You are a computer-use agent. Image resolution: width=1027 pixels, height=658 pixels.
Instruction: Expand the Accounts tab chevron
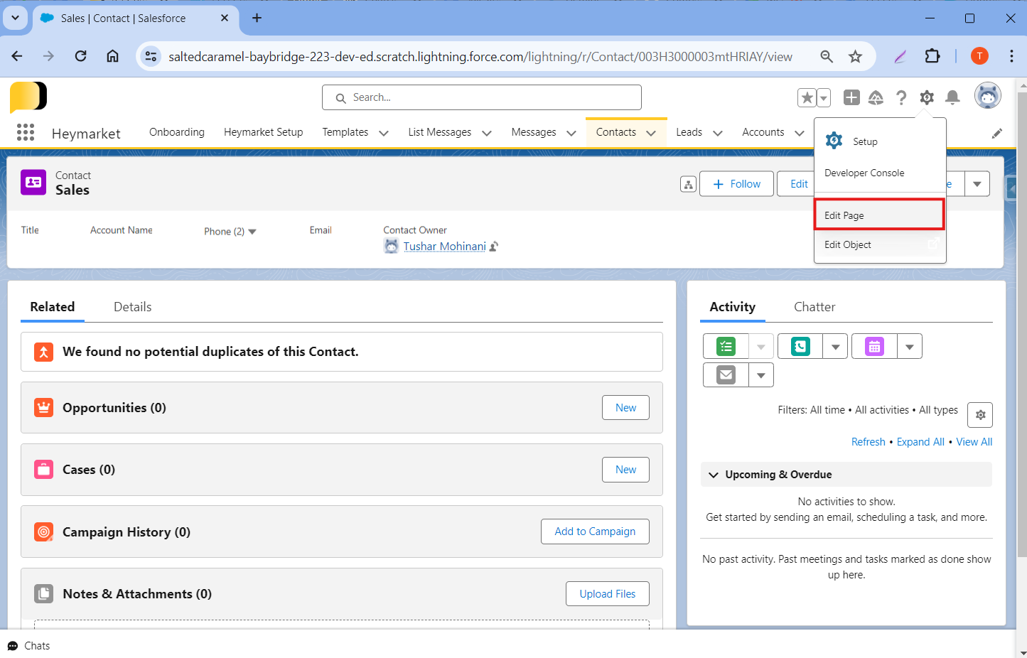point(800,133)
